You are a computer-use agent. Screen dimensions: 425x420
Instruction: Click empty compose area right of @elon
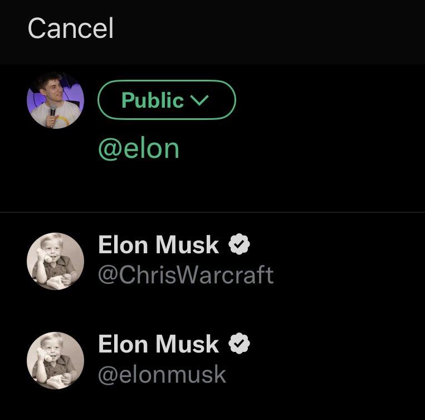click(x=301, y=149)
